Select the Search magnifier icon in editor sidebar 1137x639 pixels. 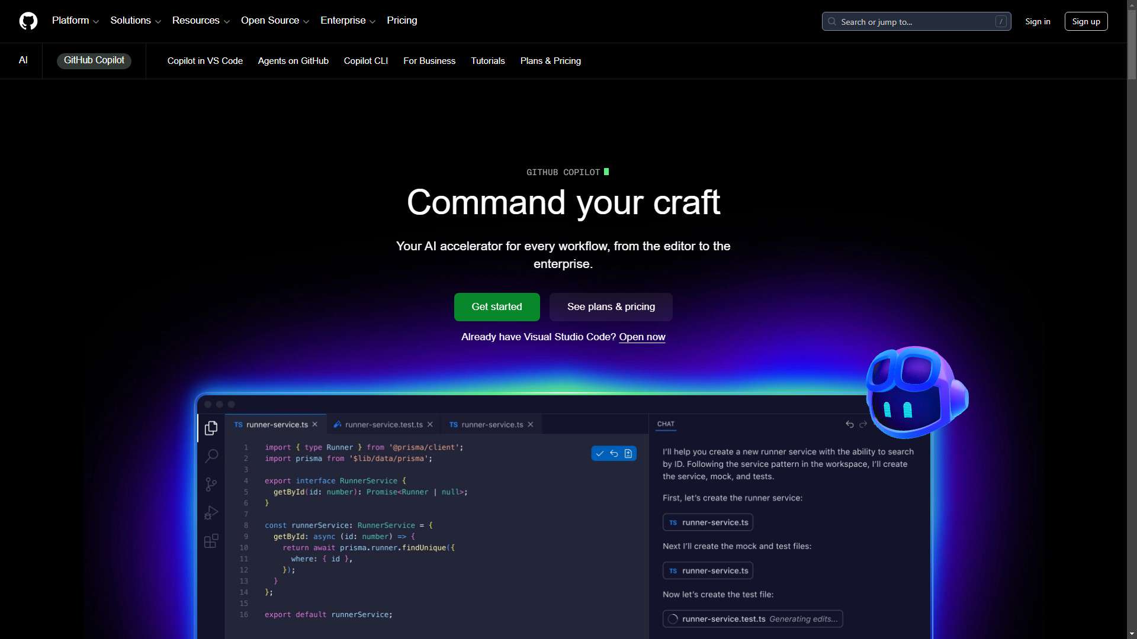[x=211, y=456]
